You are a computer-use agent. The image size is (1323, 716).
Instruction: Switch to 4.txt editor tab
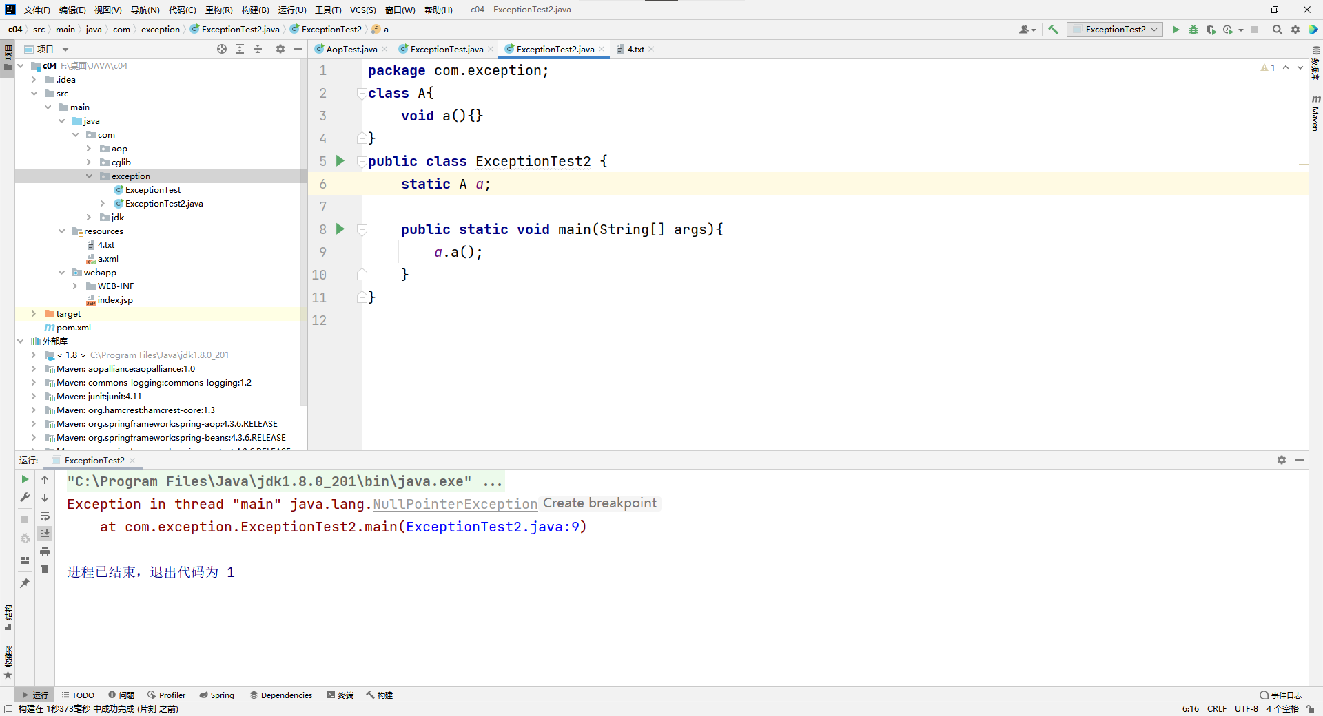(x=635, y=49)
